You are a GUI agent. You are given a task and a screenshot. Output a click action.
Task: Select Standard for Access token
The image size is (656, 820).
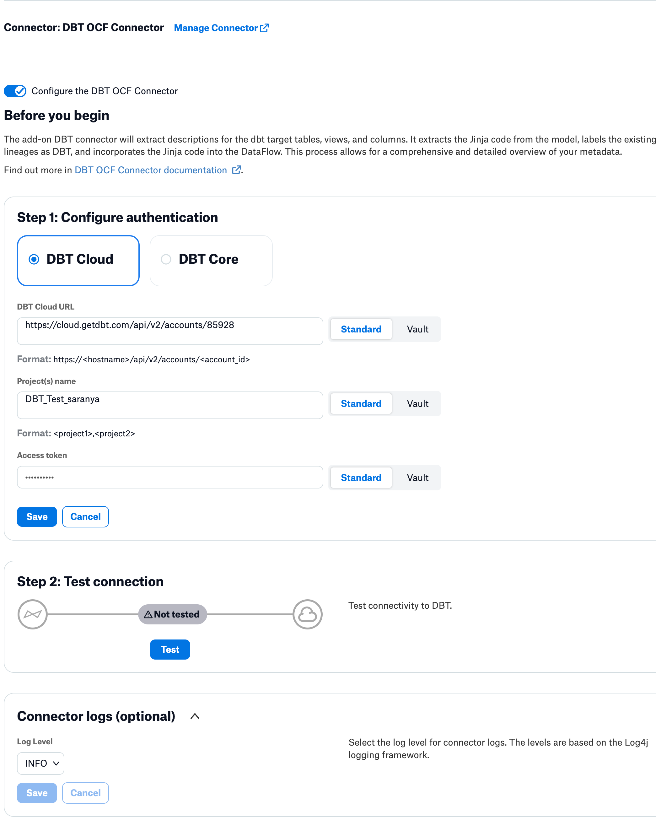tap(361, 478)
